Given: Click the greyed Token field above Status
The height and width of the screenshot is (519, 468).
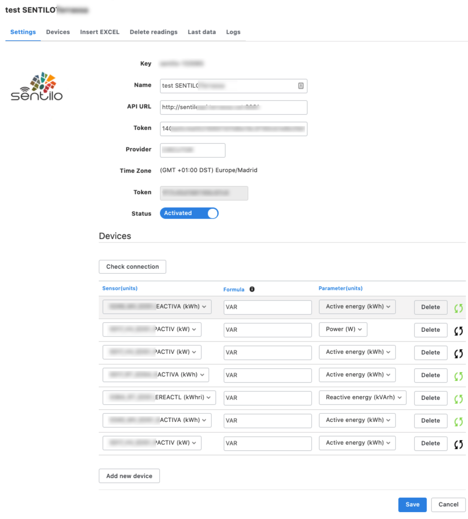Looking at the screenshot, I should coord(204,193).
